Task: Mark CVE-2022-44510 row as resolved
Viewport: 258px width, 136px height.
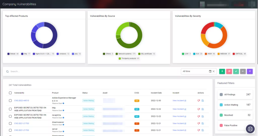Action: pos(203,100)
